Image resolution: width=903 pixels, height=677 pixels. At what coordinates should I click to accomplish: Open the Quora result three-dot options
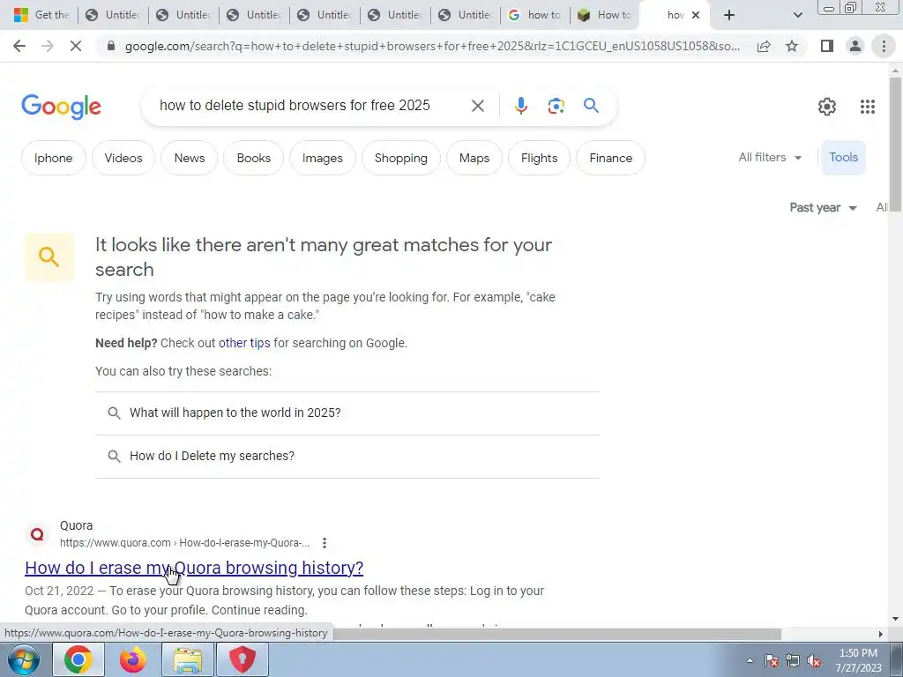tap(325, 543)
